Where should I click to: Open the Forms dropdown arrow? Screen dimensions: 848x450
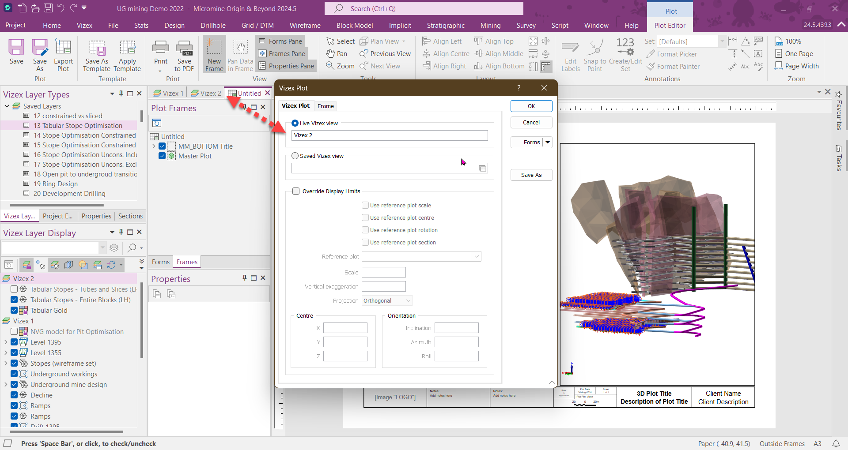click(548, 142)
